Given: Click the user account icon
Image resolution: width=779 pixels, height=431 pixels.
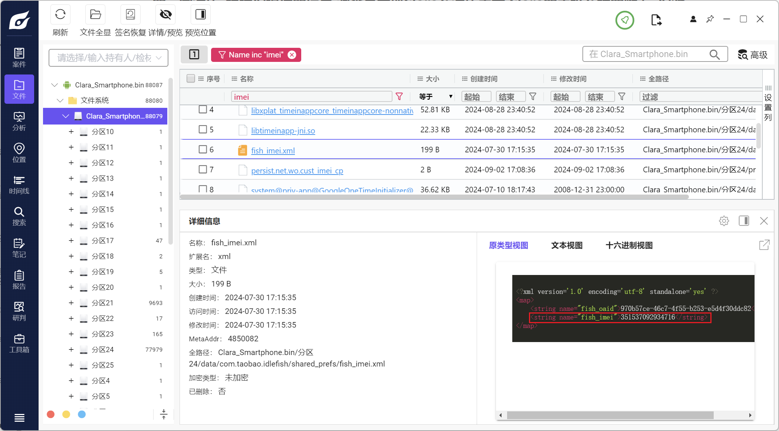Looking at the screenshot, I should point(693,19).
